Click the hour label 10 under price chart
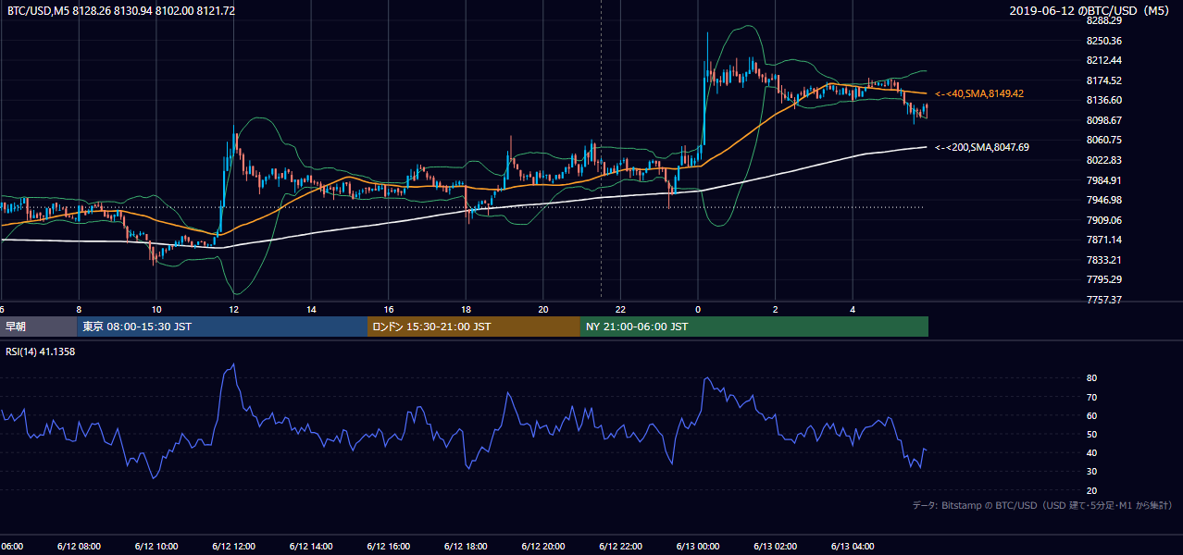Image resolution: width=1183 pixels, height=555 pixels. [156, 309]
